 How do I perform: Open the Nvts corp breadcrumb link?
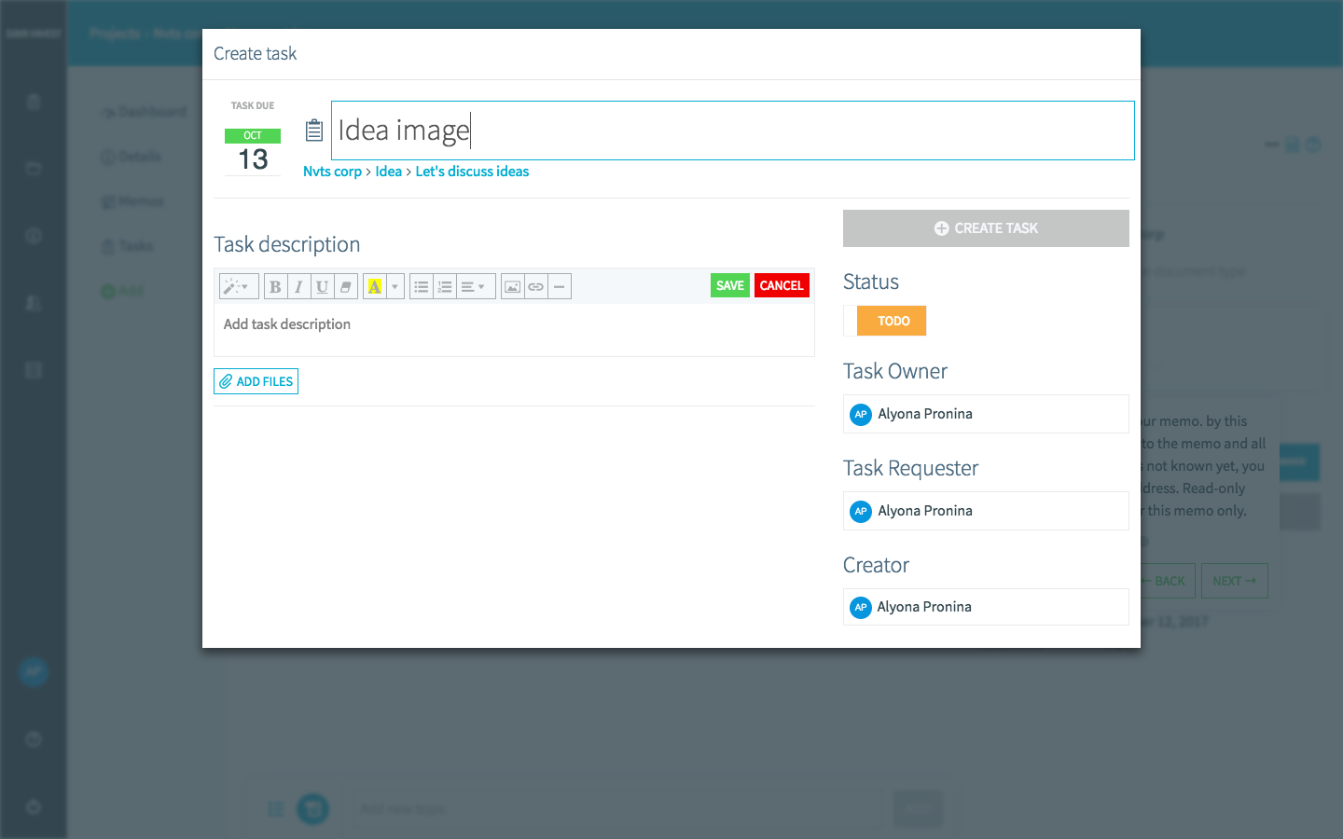[332, 172]
